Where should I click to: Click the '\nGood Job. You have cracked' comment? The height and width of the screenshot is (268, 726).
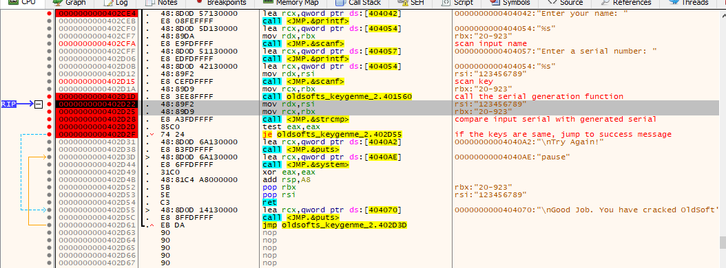tap(586, 210)
